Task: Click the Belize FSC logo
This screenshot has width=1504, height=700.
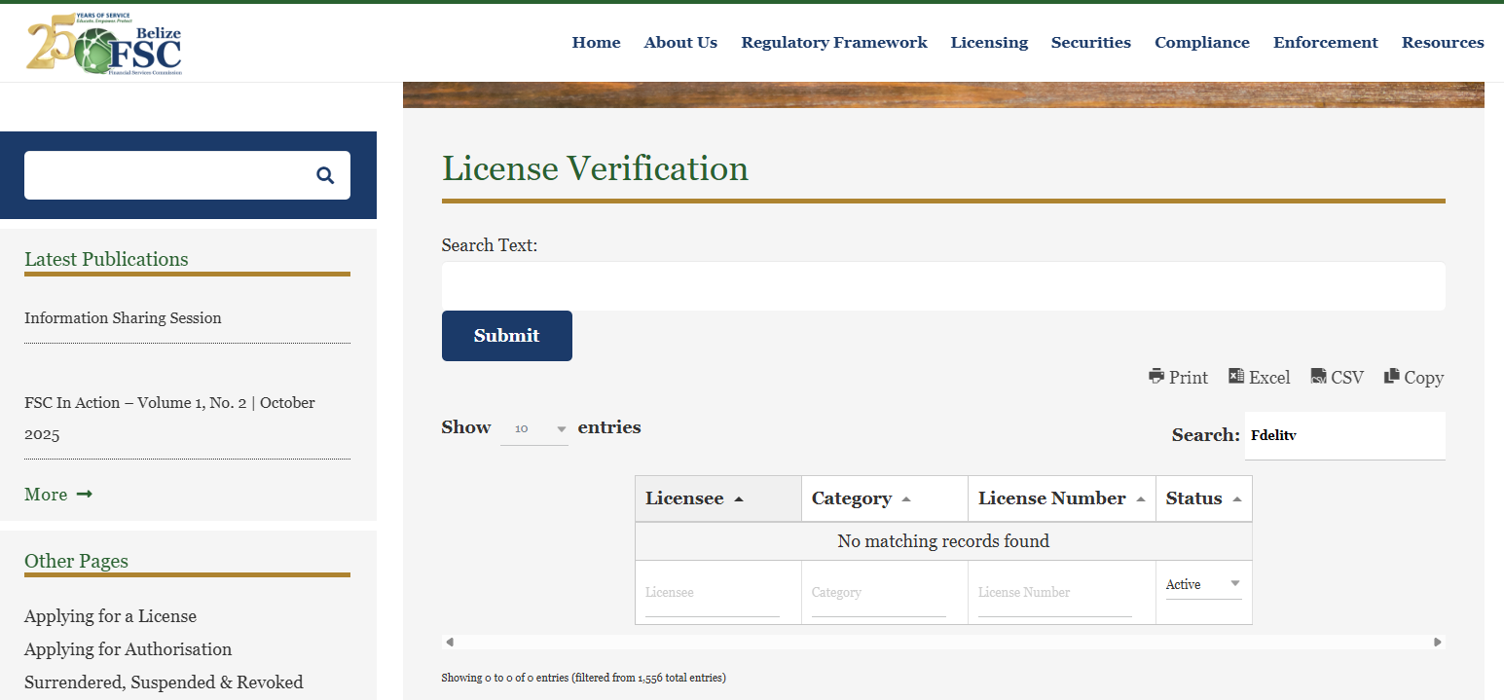Action: (104, 44)
